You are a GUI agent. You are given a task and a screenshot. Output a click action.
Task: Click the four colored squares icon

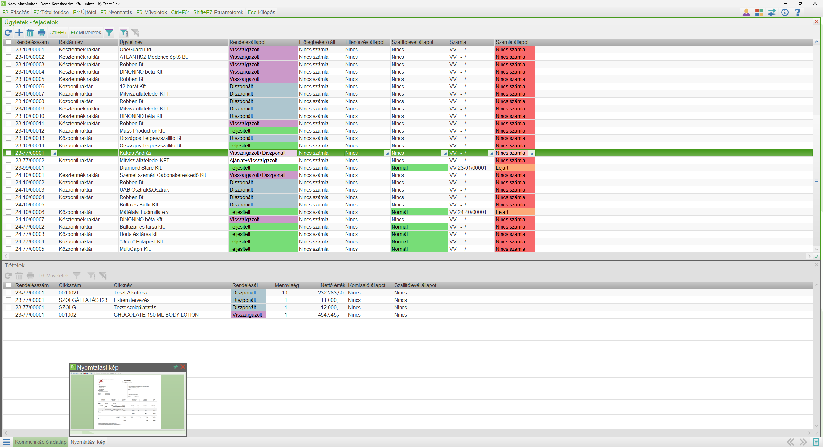pos(759,13)
